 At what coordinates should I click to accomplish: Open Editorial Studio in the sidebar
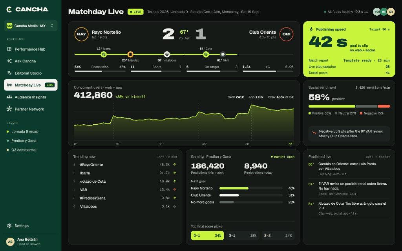pyautogui.click(x=31, y=73)
